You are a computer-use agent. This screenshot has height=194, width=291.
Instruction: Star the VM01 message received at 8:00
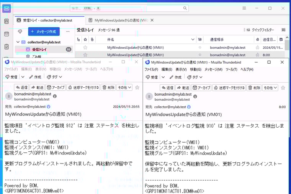(85, 55)
